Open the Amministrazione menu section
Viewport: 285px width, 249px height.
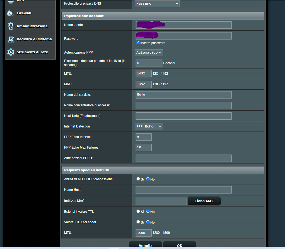(30, 27)
